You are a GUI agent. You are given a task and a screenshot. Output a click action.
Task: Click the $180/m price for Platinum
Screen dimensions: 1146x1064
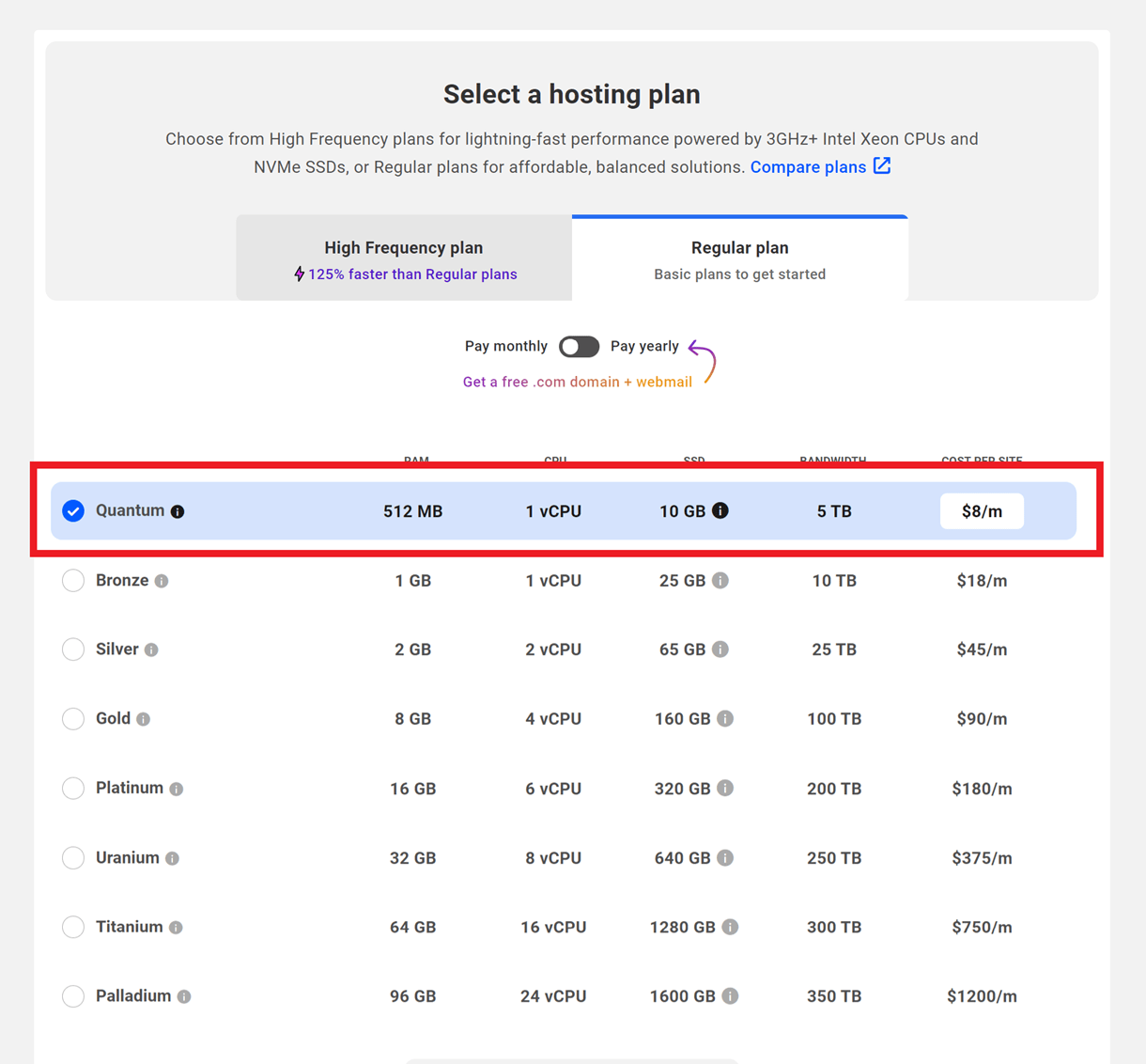coord(982,789)
